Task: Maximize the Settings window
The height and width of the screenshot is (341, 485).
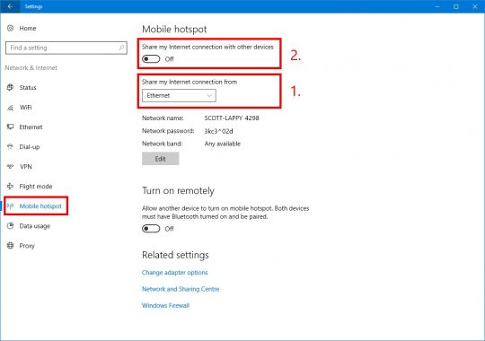Action: click(456, 6)
